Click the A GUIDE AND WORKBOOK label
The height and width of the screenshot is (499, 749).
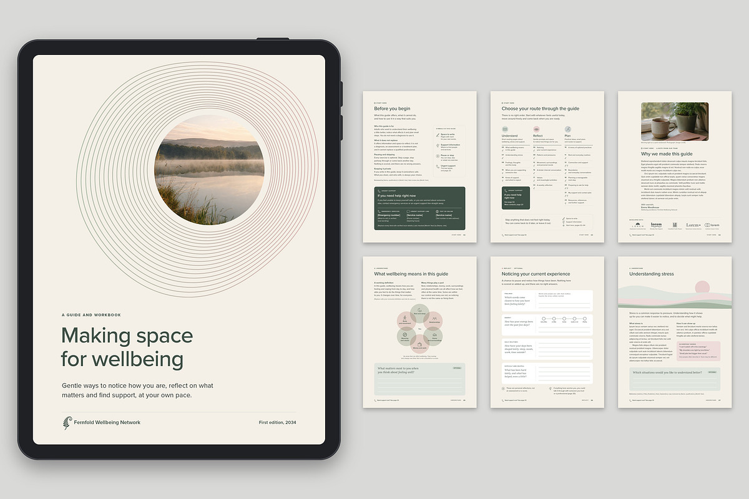(91, 315)
